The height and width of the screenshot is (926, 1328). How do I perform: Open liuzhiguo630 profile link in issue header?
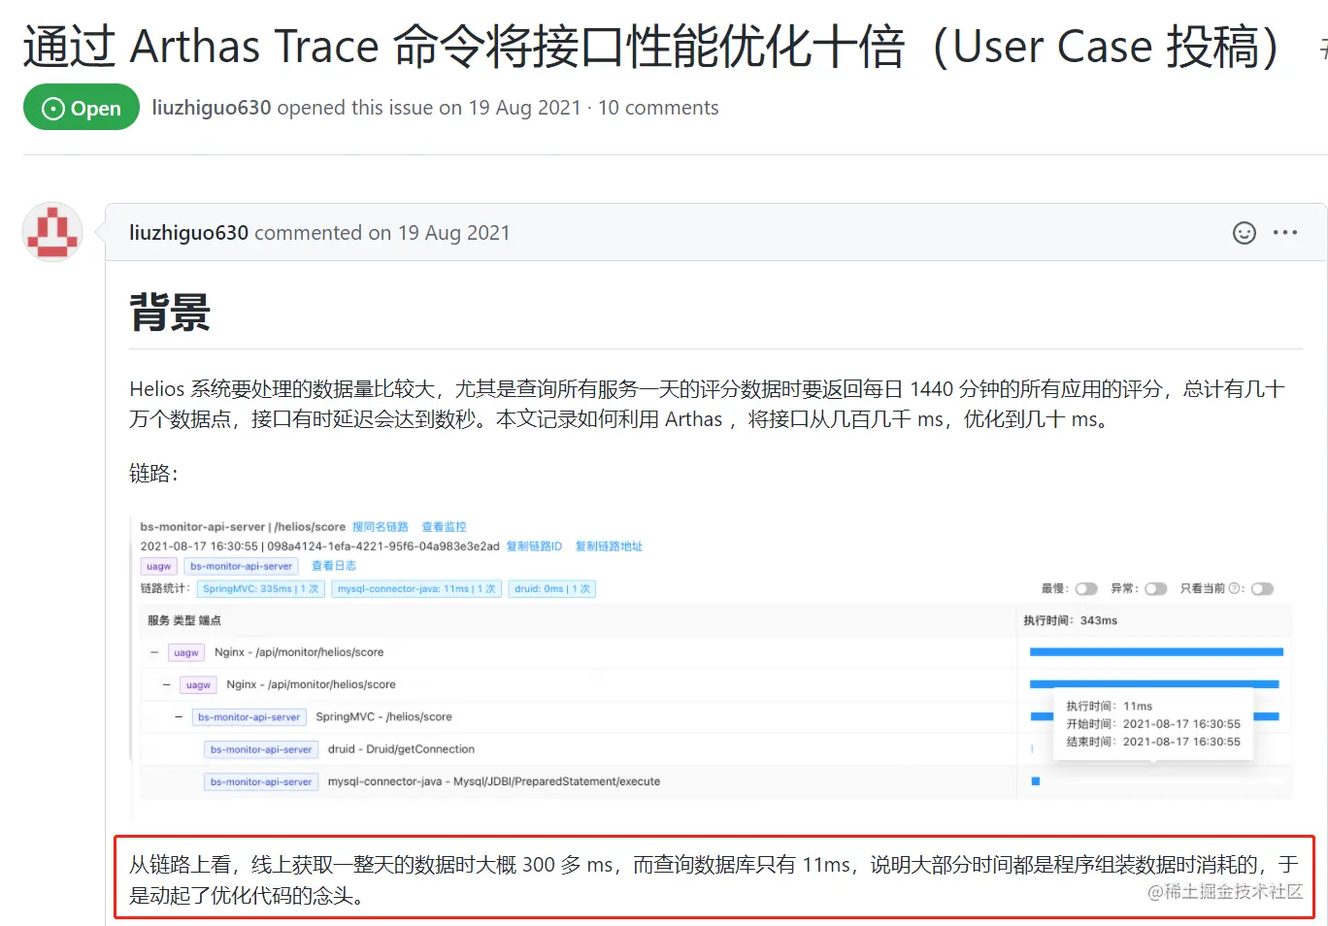(212, 108)
